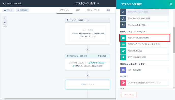Close the アクションを選択 panel

[x=171, y=4]
